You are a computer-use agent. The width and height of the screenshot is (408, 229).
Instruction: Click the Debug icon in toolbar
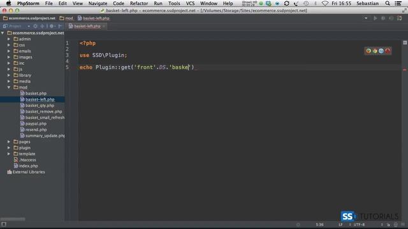[383, 18]
